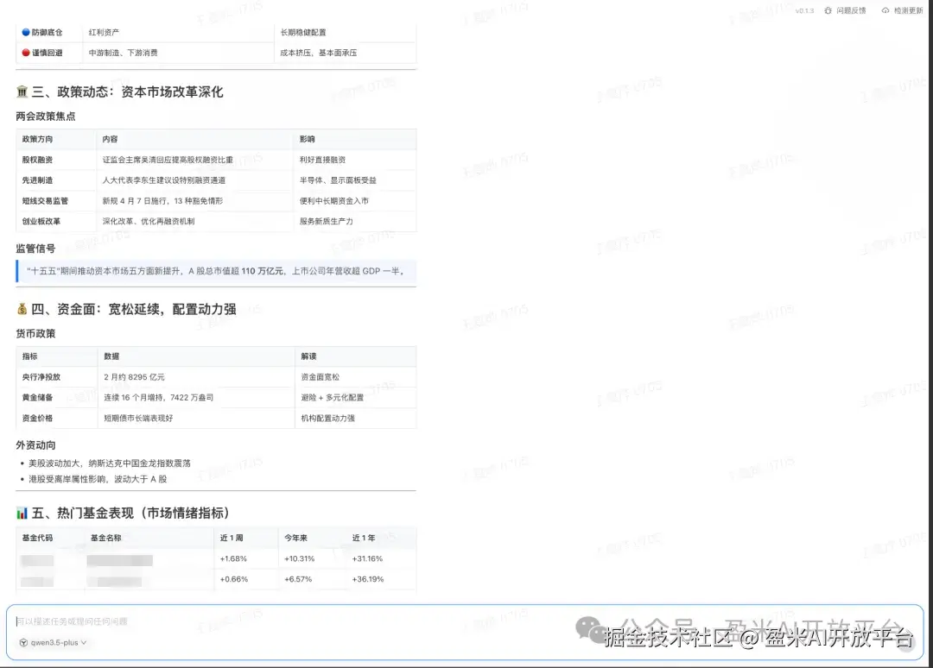The width and height of the screenshot is (933, 668).
Task: Click the bar chart icon on 五、热门基金表现 heading
Action: pos(21,511)
